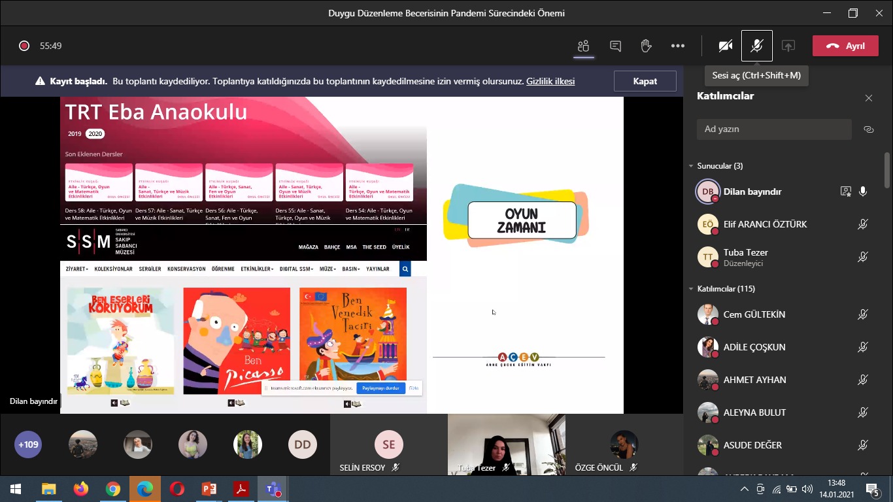Click ADİLE ÇOŞKUN's profile photo
The image size is (893, 502).
708,347
